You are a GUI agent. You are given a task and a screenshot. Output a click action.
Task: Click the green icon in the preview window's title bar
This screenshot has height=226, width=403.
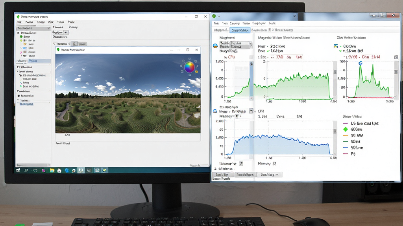pos(58,50)
